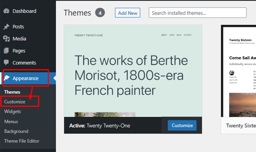This screenshot has width=256, height=152.
Task: Click the Appearance paintbrush icon
Action: coord(7,78)
